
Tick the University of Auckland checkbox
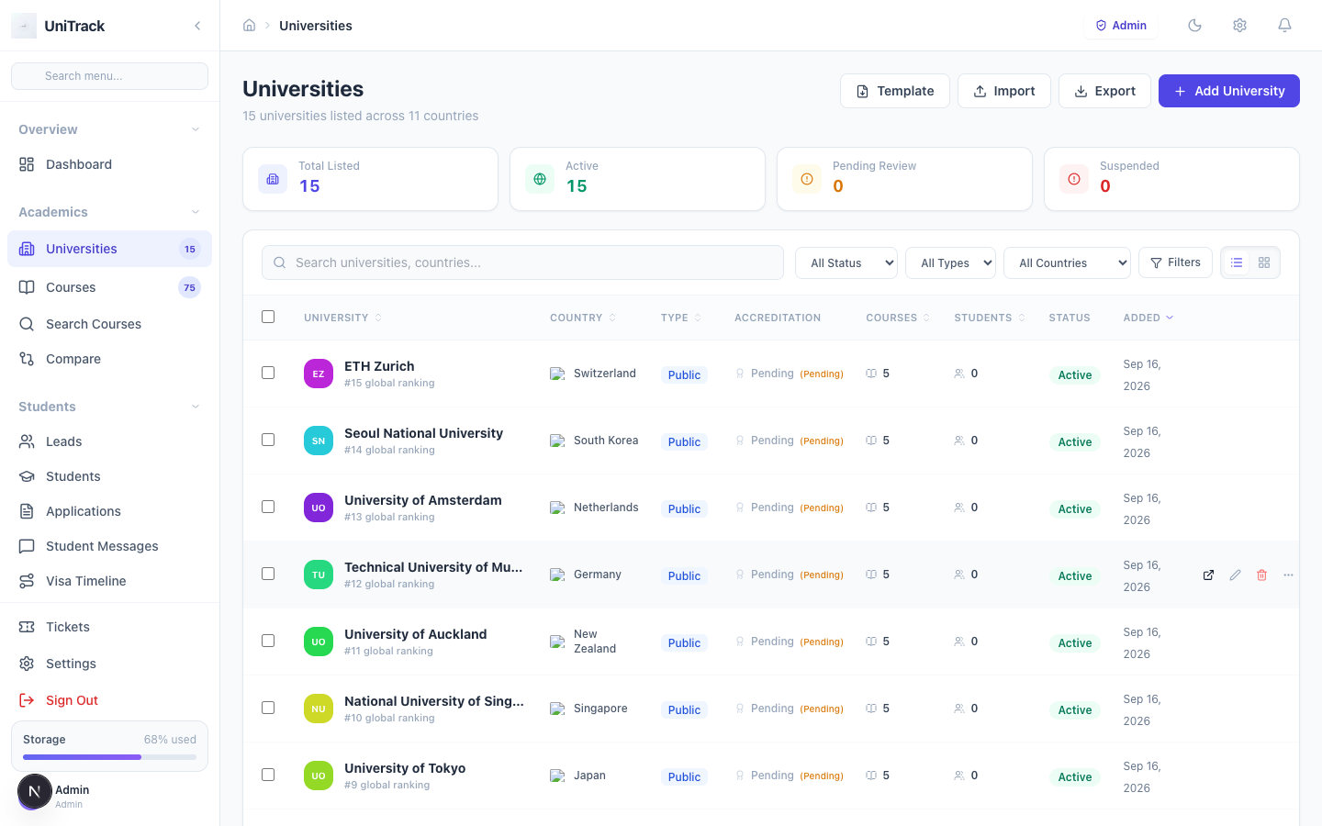[268, 641]
